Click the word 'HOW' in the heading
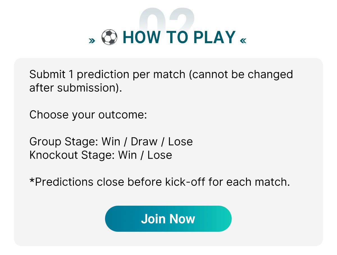 (142, 37)
